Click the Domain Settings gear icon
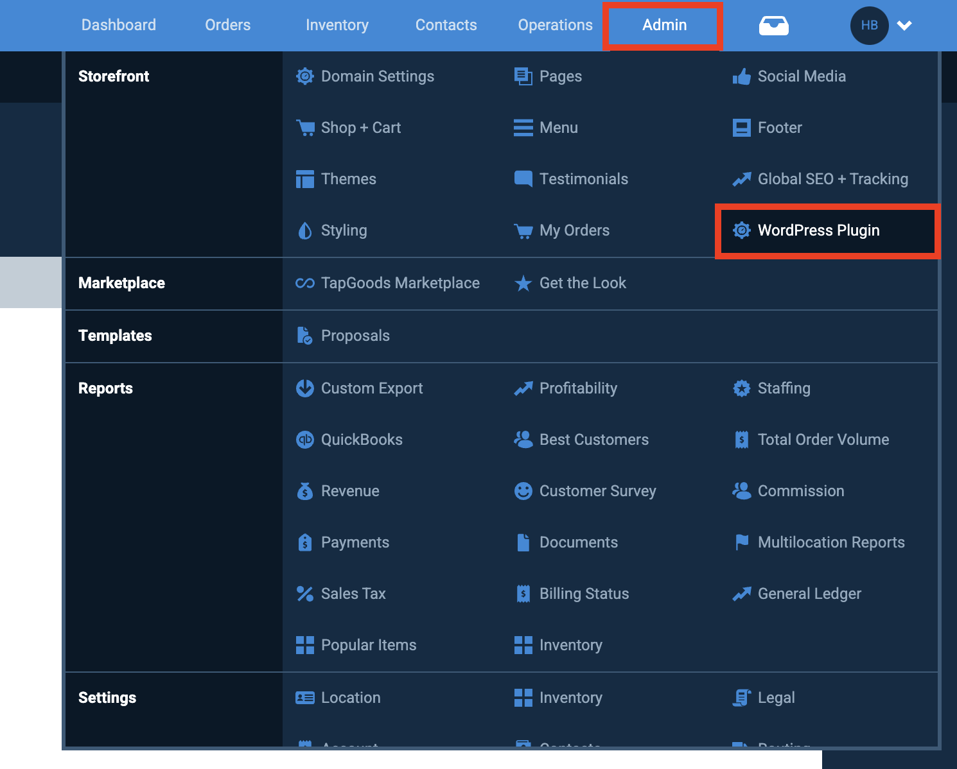The height and width of the screenshot is (769, 957). 304,76
